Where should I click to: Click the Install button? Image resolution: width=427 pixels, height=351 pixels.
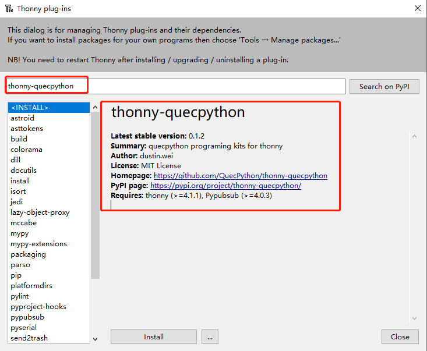click(154, 337)
